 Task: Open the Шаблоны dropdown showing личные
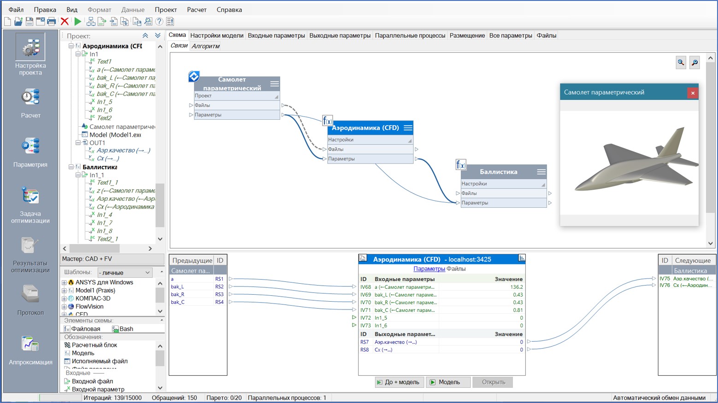tap(124, 272)
